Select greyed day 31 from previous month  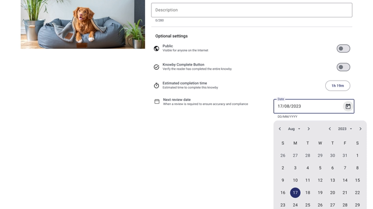[345, 156]
